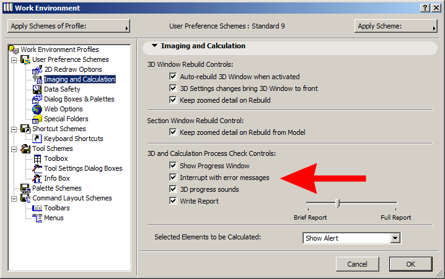This screenshot has width=445, height=279.
Task: Click the Cancel button
Action: [x=357, y=264]
